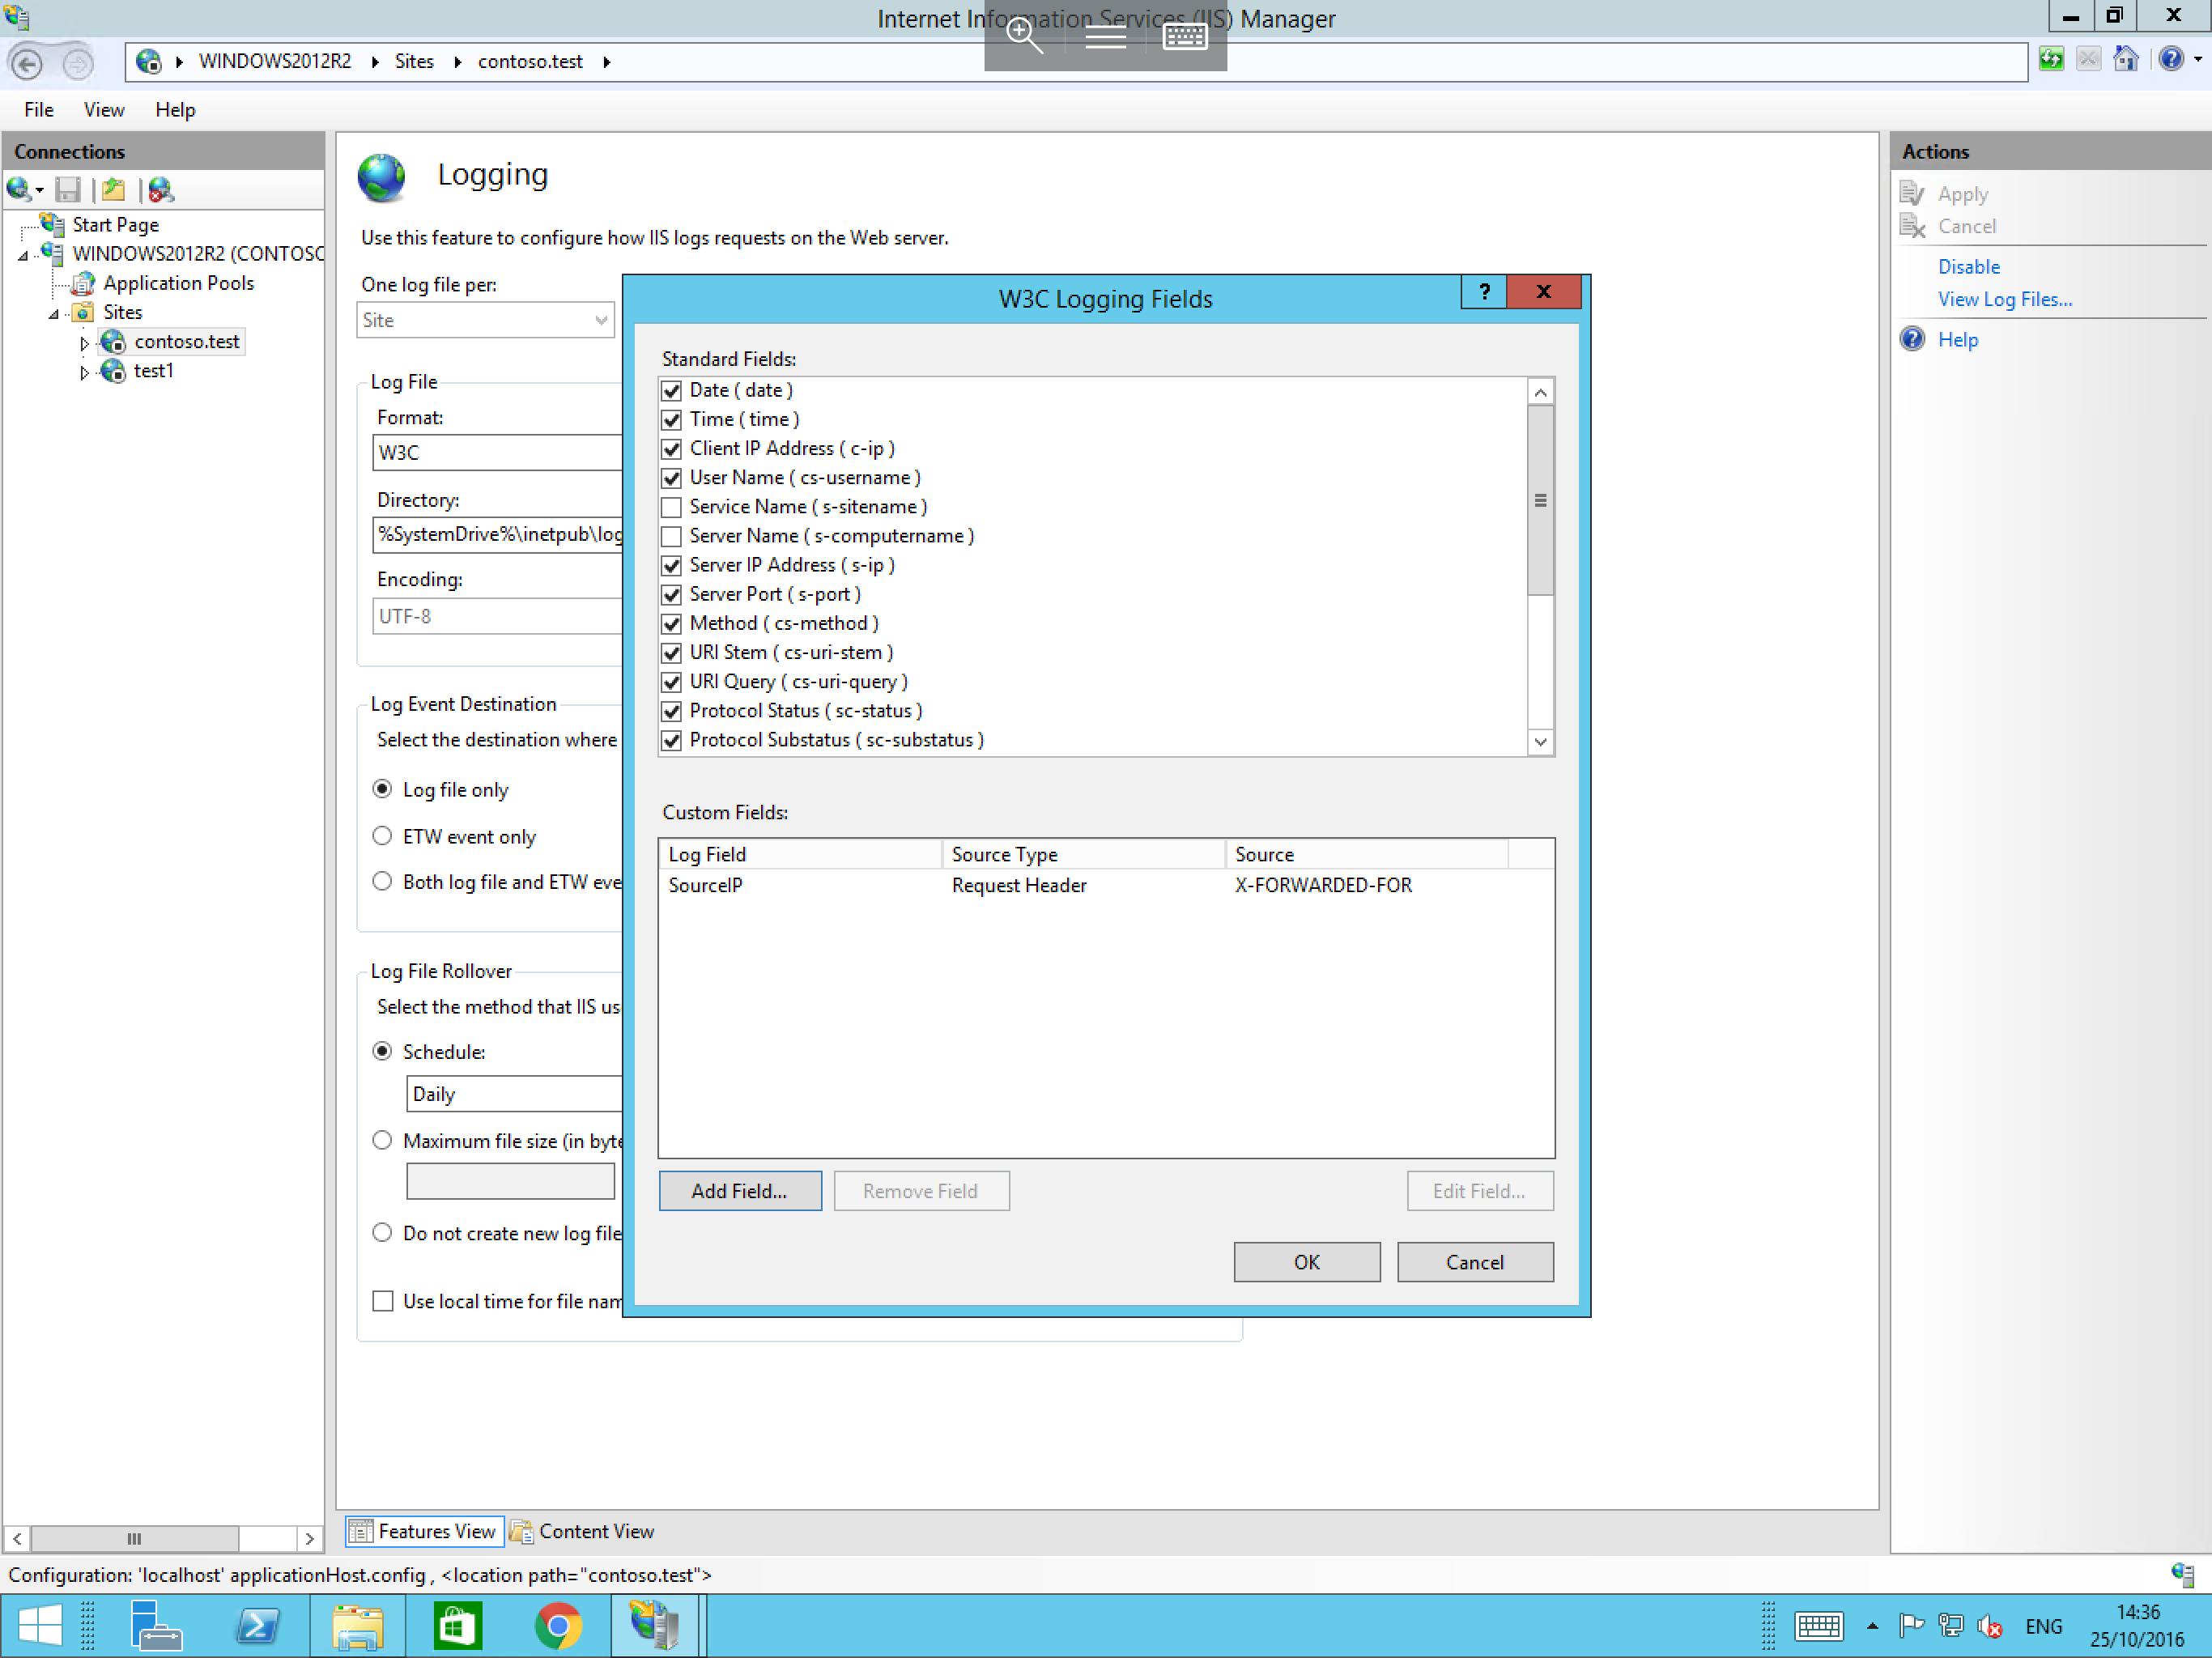Click the touch keyboard tray icon
This screenshot has height=1658, width=2212.
1818,1626
